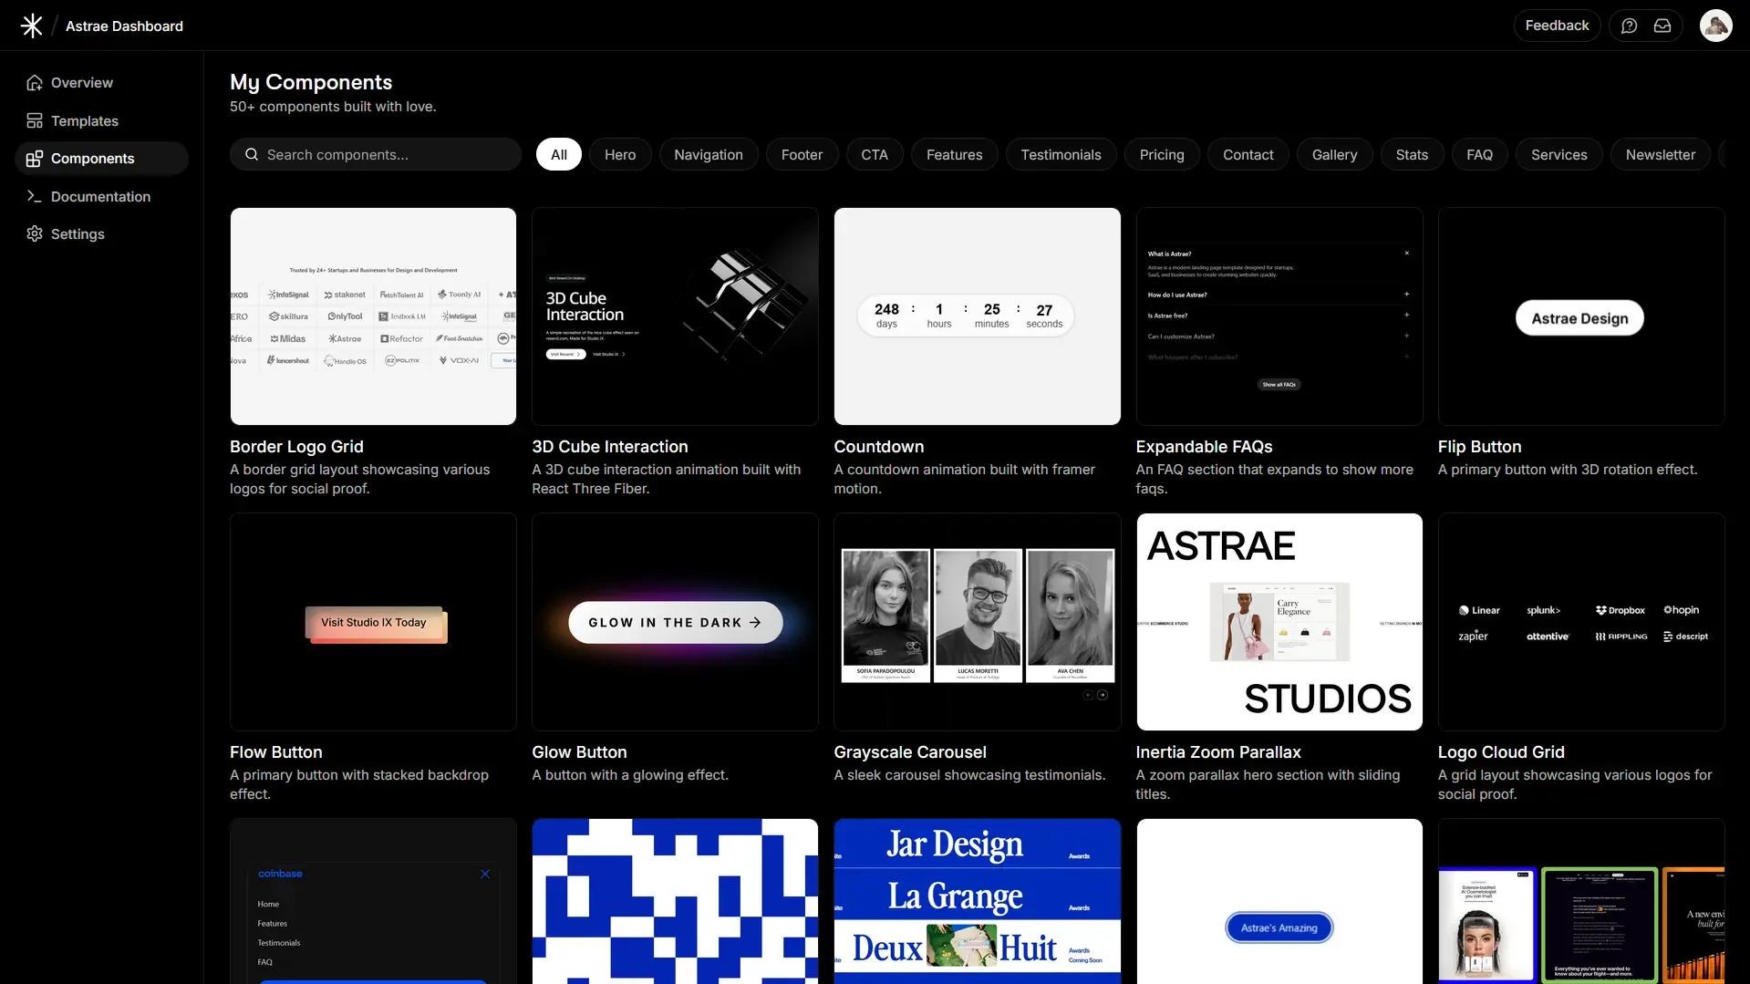Image resolution: width=1750 pixels, height=984 pixels.
Task: Open the Components section in sidebar
Action: tap(93, 158)
